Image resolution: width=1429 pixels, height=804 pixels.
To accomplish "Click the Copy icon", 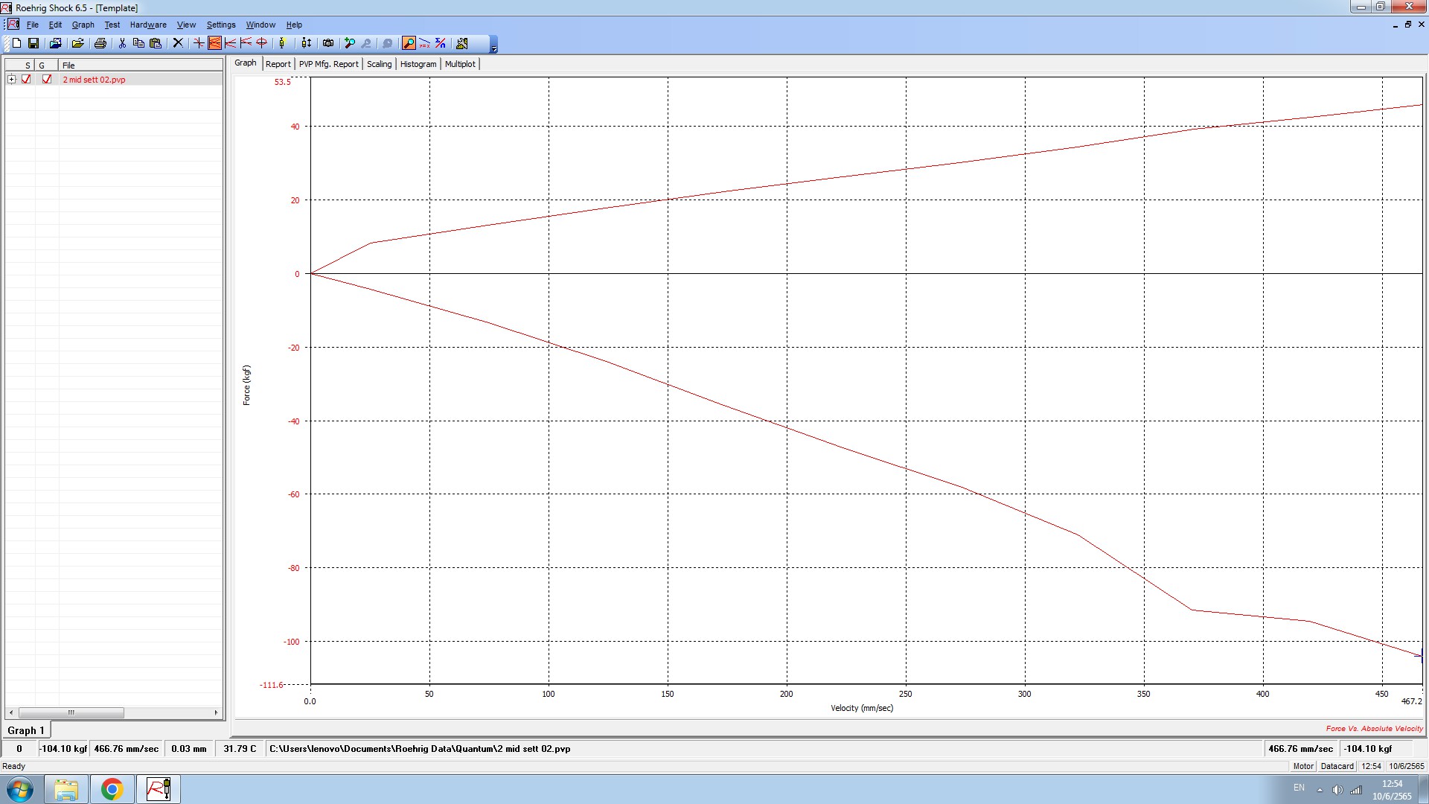I will coord(138,43).
